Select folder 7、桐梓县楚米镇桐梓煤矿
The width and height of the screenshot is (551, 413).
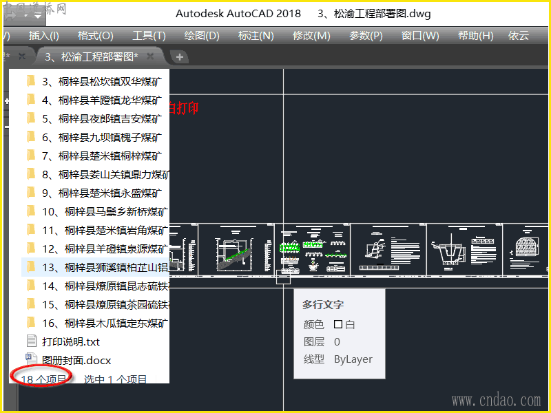95,156
